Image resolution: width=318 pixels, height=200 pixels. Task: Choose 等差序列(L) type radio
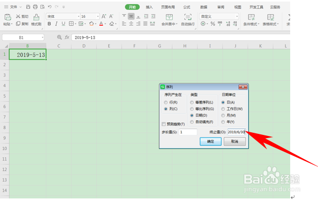[192, 102]
